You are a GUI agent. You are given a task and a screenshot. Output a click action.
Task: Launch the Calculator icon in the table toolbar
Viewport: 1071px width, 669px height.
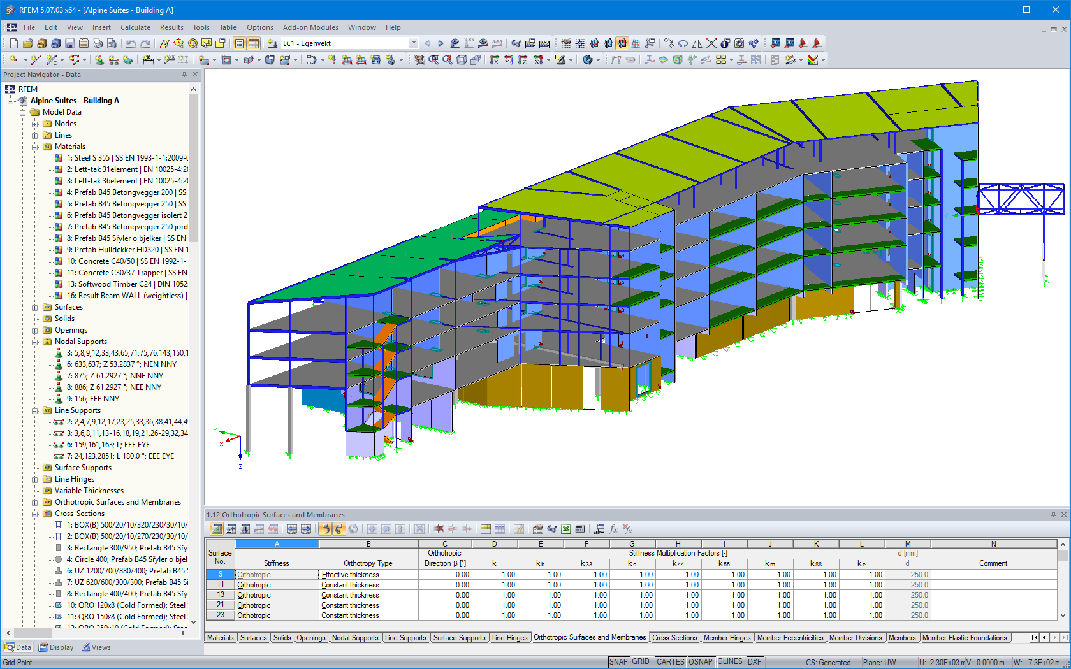[x=579, y=529]
